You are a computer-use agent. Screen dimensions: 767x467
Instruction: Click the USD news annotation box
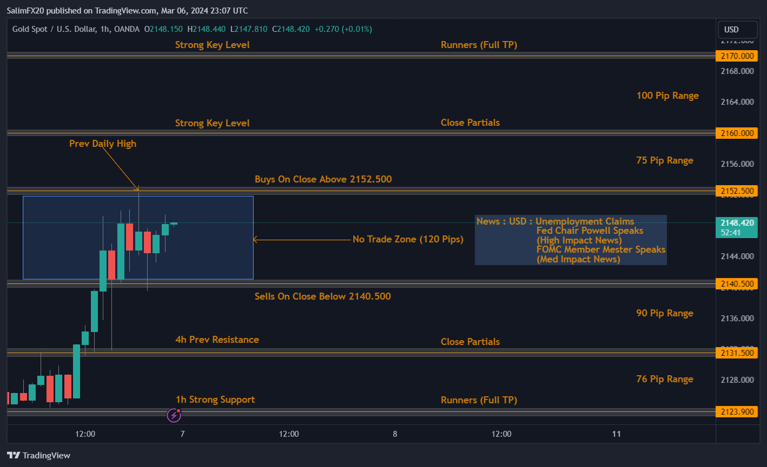pos(571,240)
